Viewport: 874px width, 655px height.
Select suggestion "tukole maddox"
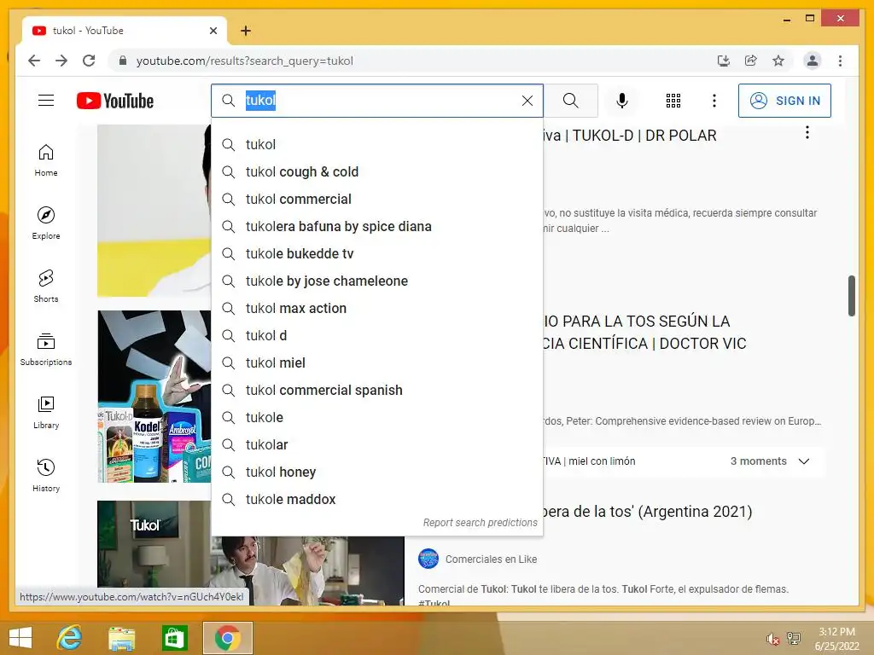(377, 499)
